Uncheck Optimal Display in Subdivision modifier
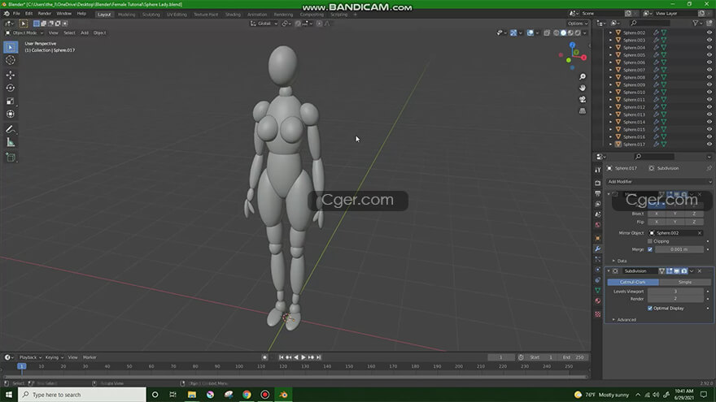Screen dimensions: 716x402 pyautogui.click(x=650, y=308)
